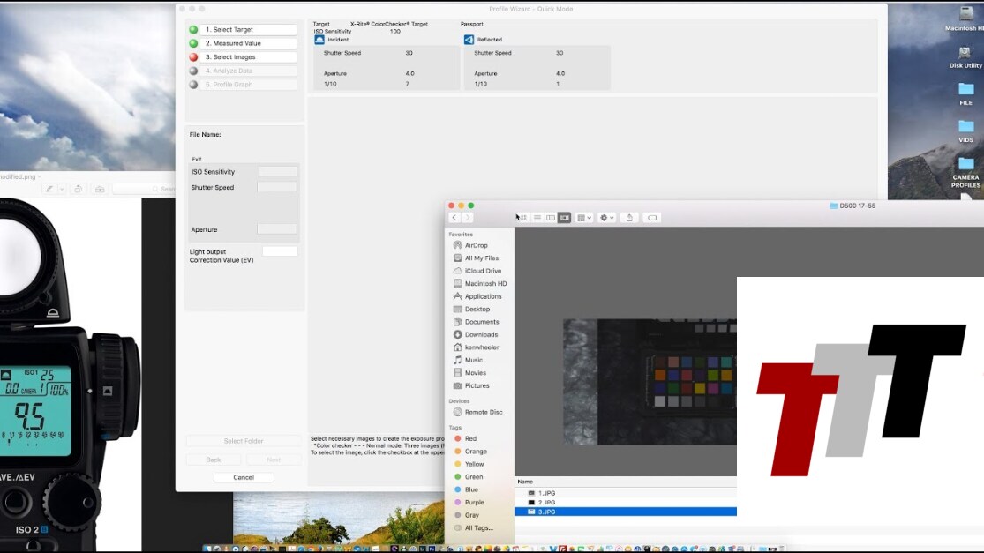This screenshot has width=984, height=553.
Task: Go back with Finder back arrow
Action: click(454, 218)
